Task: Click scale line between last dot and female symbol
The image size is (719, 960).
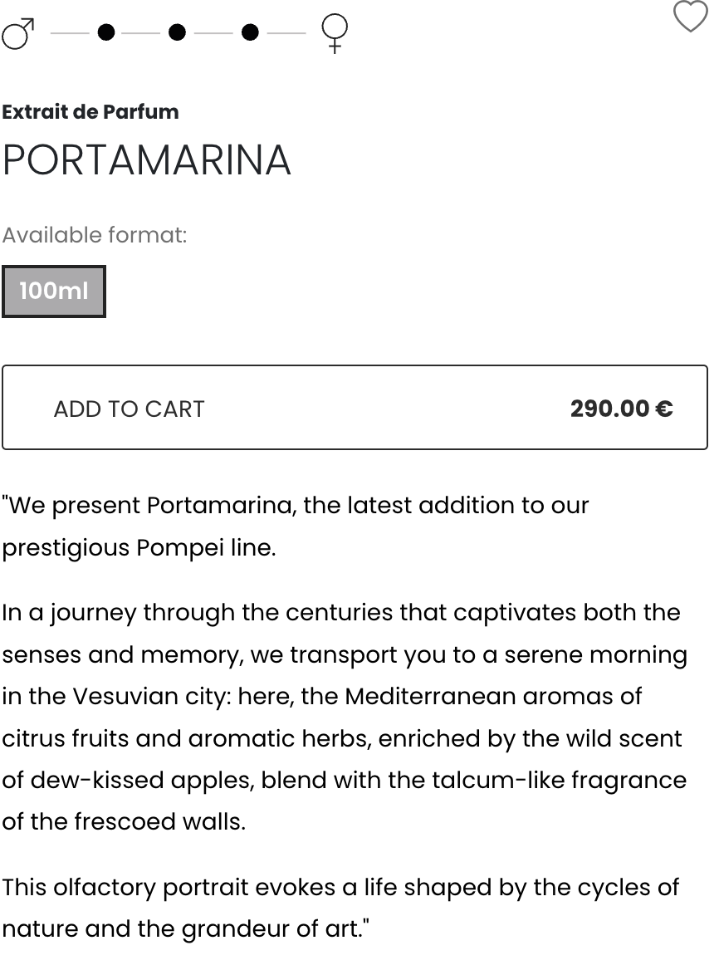Action: pyautogui.click(x=286, y=33)
